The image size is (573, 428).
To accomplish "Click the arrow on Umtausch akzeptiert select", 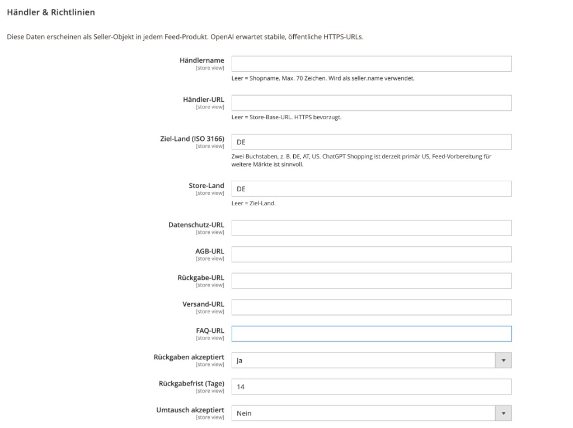I will pos(503,413).
